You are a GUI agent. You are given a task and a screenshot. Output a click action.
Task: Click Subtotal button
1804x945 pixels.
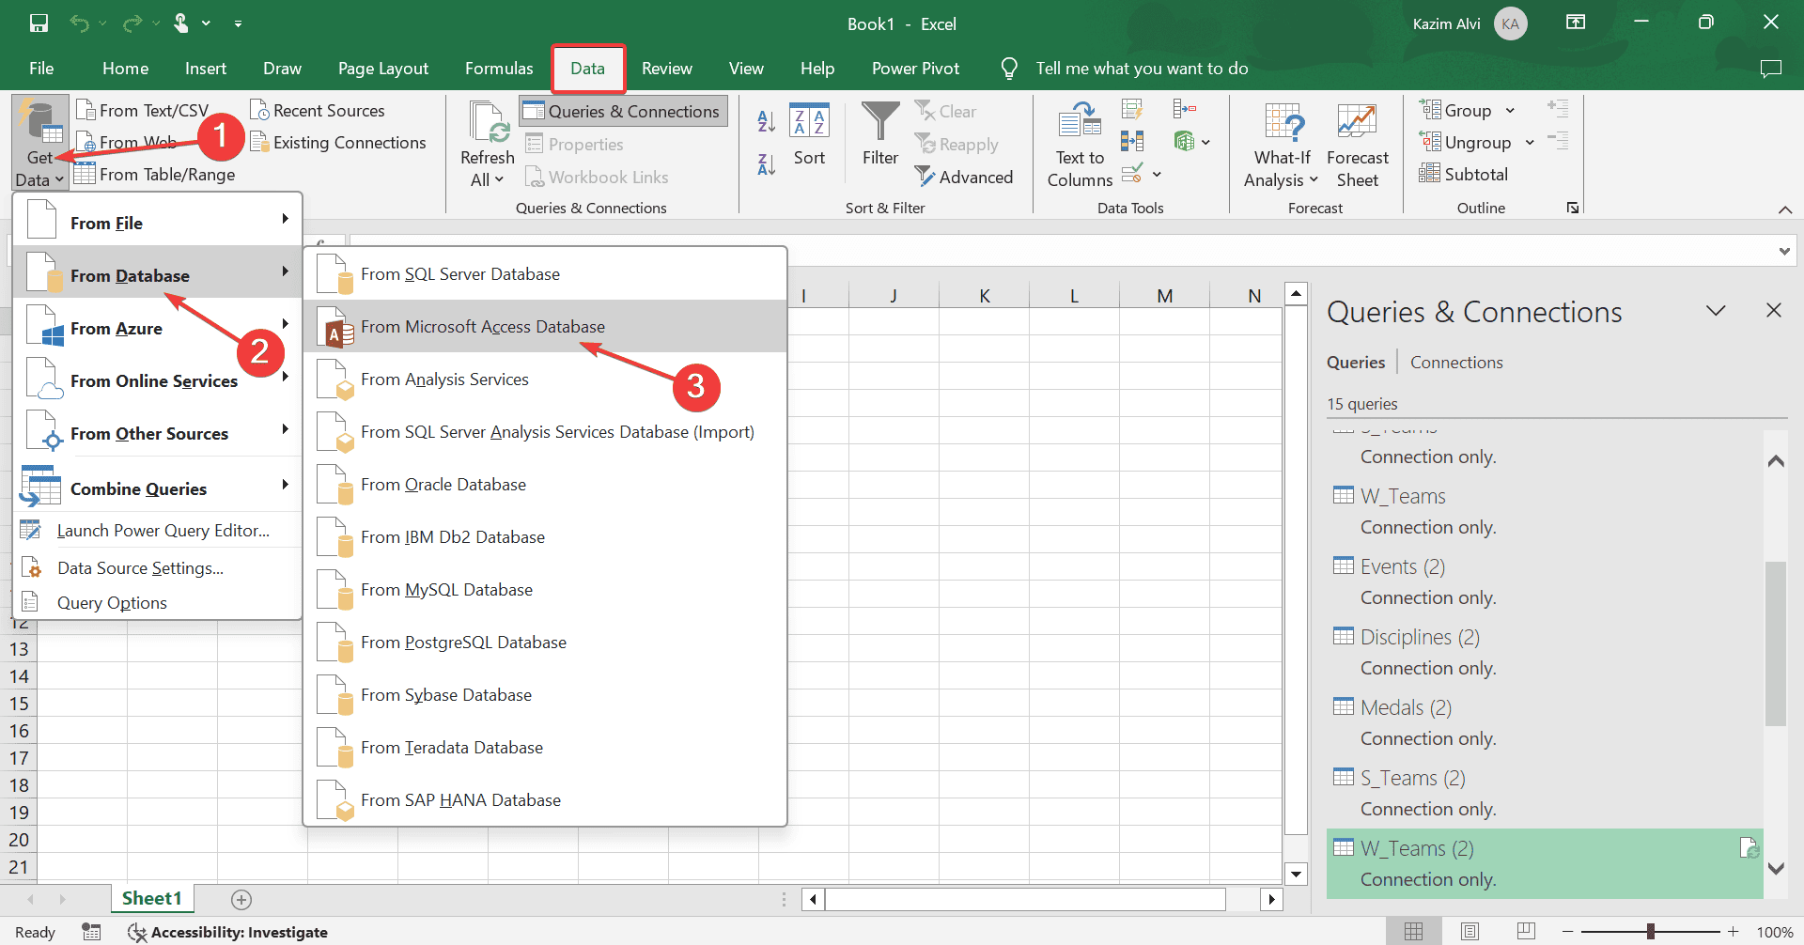(x=1464, y=174)
